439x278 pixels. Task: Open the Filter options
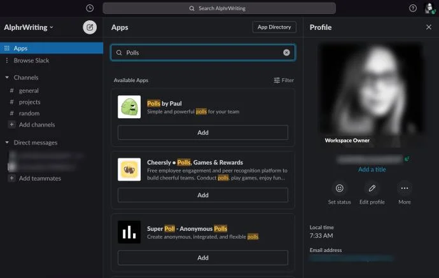(284, 80)
